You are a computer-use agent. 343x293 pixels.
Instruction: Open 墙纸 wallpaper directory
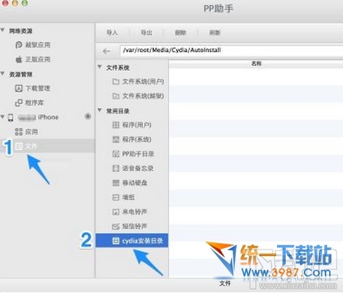124,197
